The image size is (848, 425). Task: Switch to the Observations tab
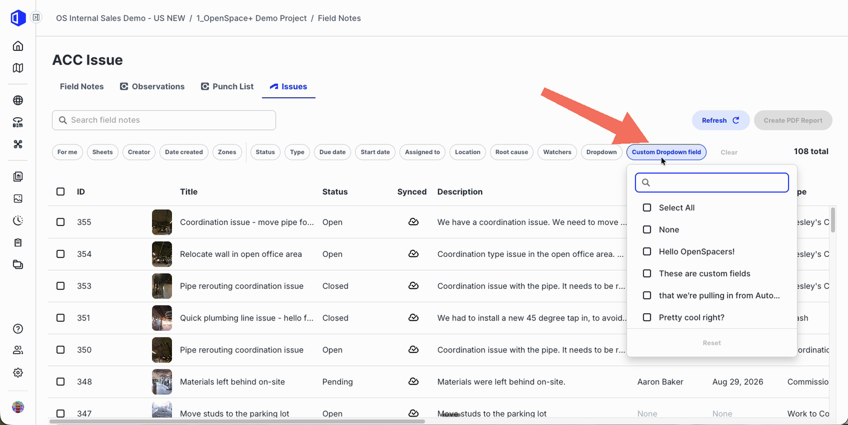tap(152, 86)
